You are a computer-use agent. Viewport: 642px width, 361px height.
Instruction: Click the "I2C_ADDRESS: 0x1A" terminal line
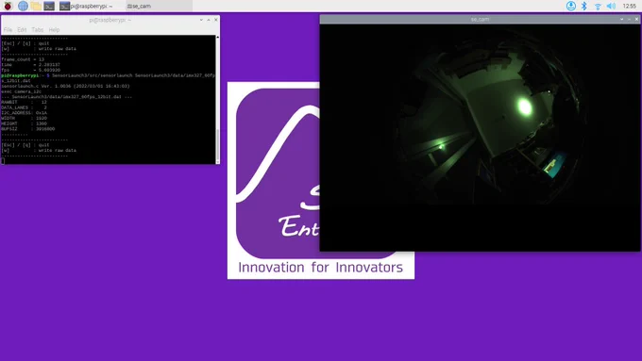pyautogui.click(x=25, y=113)
